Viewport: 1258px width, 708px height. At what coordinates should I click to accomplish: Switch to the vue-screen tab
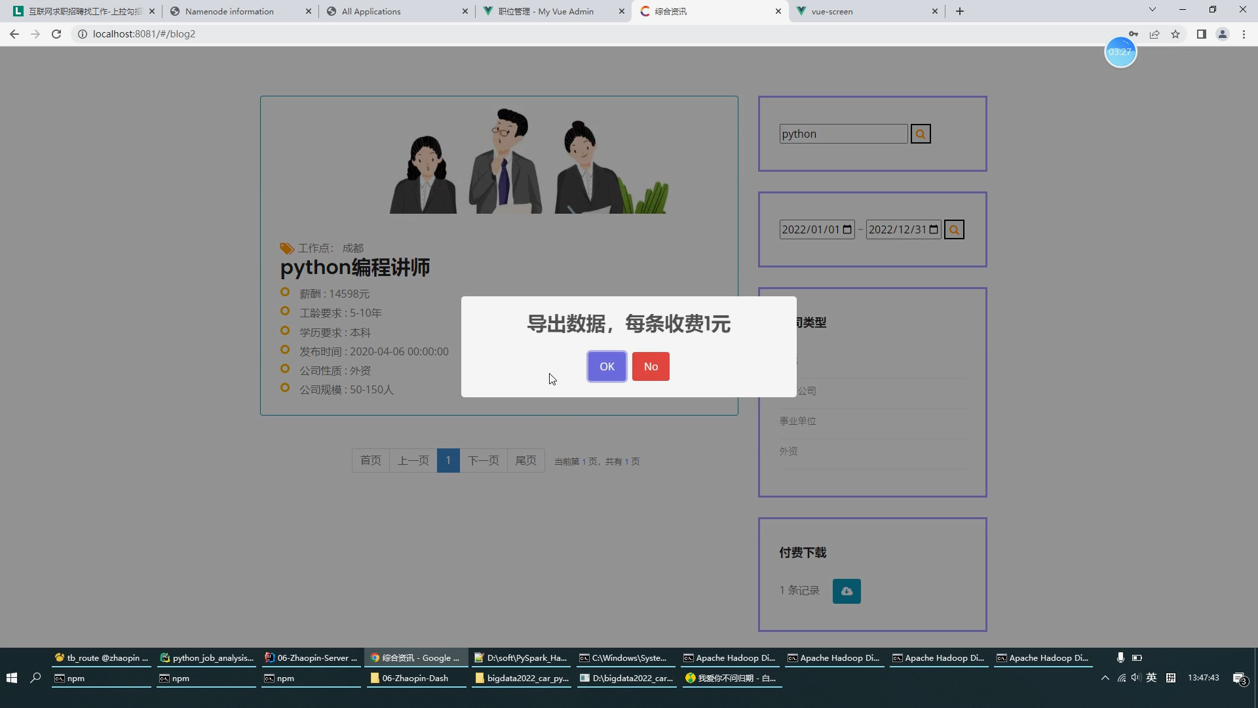(x=832, y=11)
